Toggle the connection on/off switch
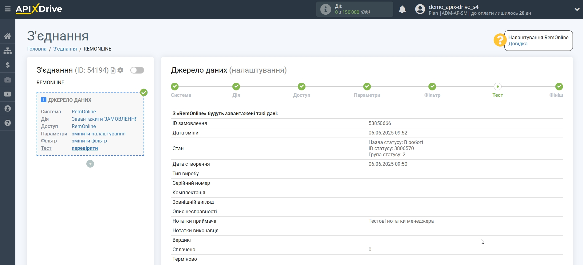This screenshot has width=583, height=265. (137, 70)
